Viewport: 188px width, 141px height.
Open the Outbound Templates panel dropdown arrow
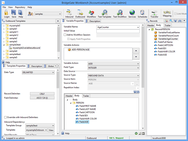pos(58,21)
